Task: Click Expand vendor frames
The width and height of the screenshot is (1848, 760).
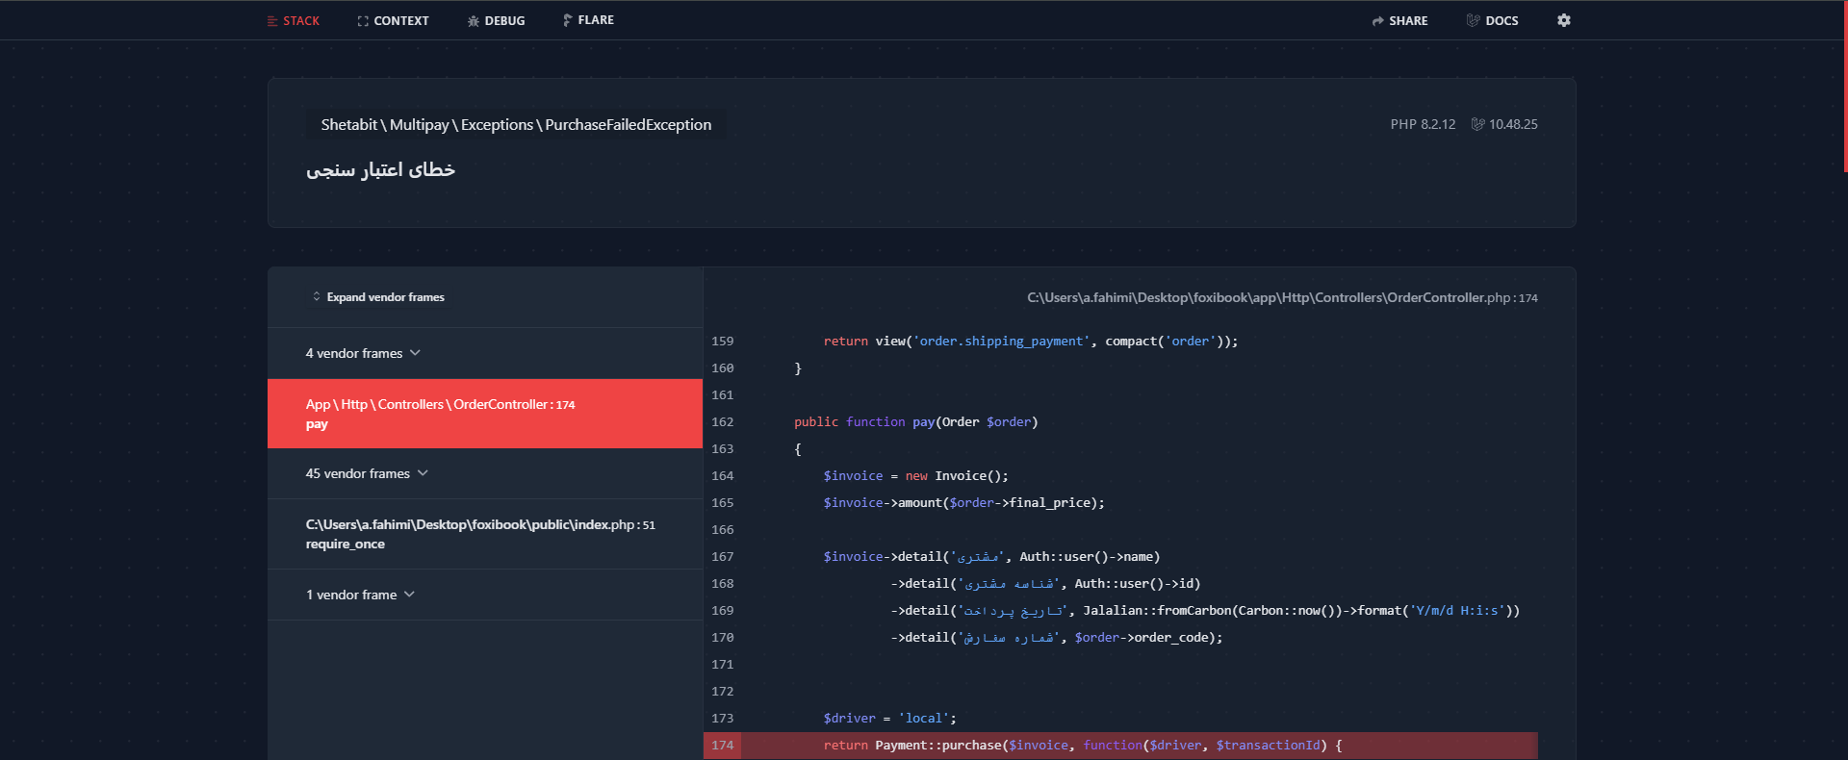Action: [x=378, y=297]
